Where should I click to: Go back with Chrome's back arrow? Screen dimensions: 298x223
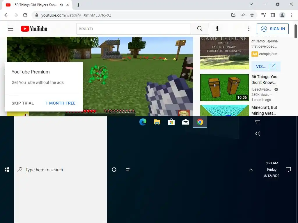[x=6, y=15]
